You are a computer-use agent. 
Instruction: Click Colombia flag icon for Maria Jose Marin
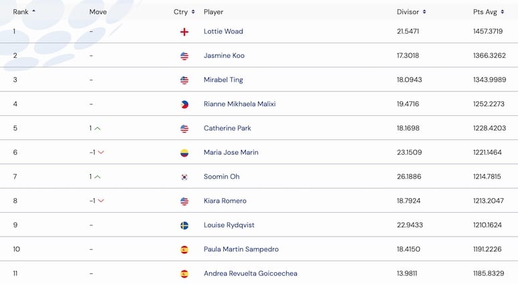click(x=184, y=153)
